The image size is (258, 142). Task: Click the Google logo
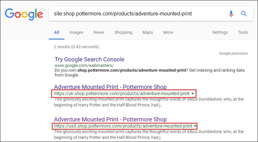24,14
